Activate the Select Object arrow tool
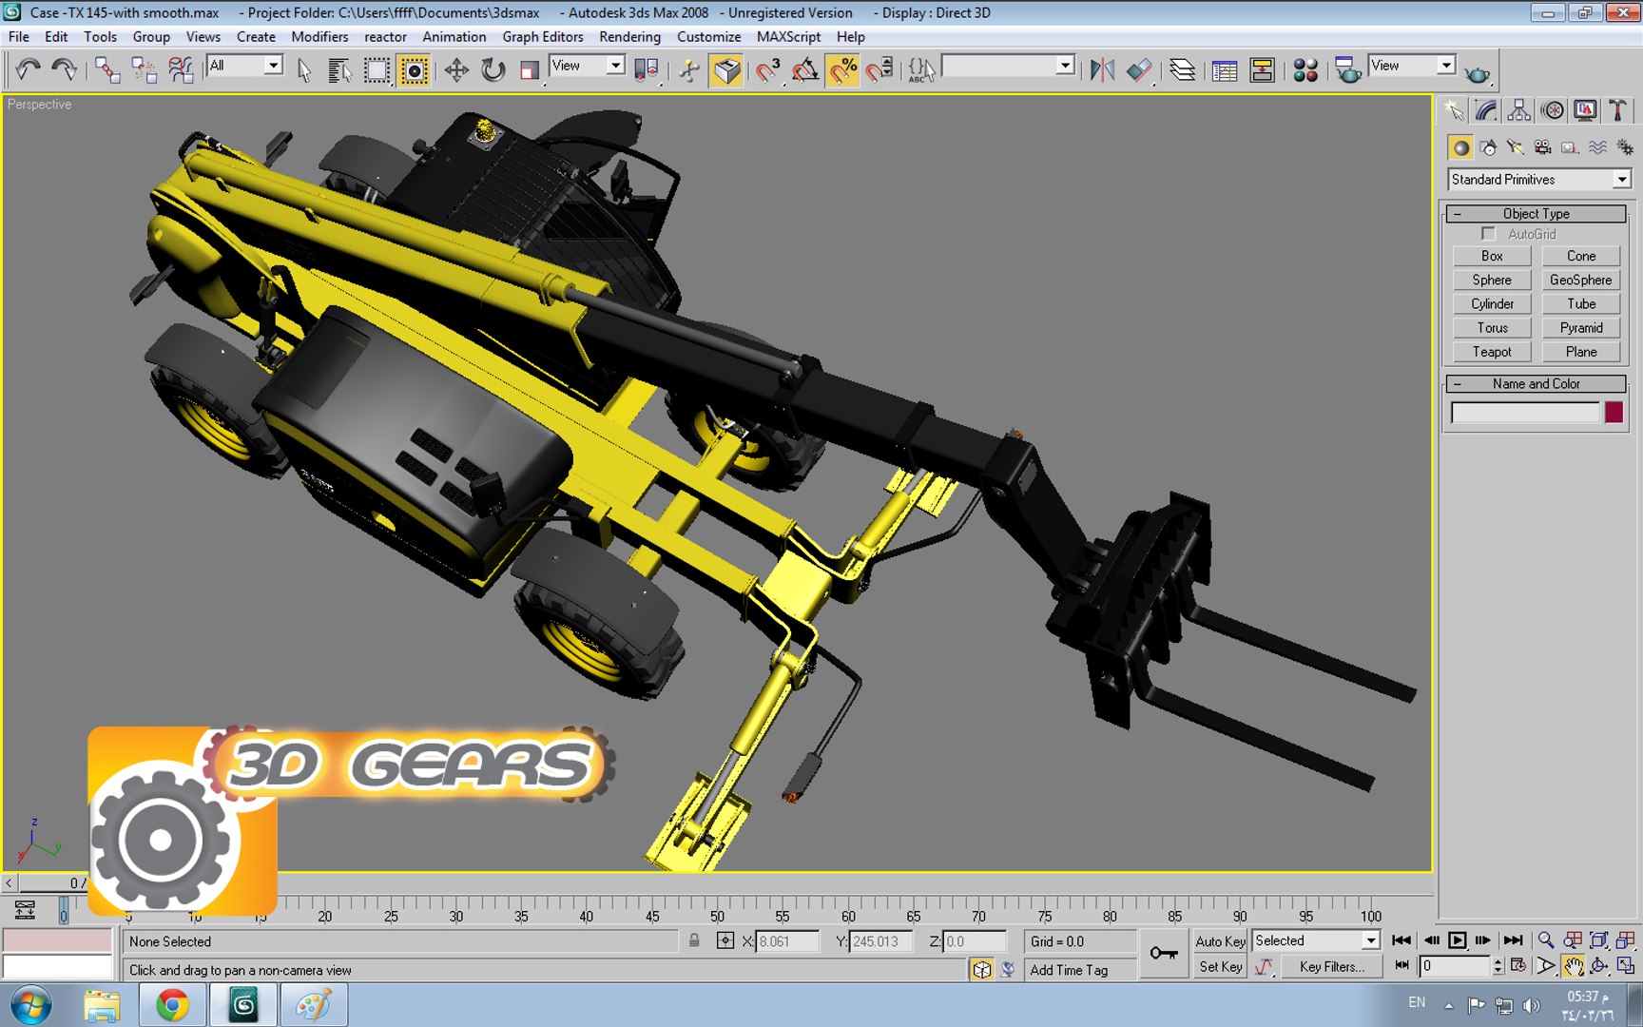This screenshot has width=1643, height=1027. 304,70
